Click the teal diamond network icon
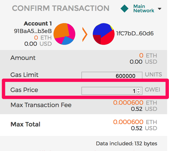This screenshot has height=151, width=169. 125,8
